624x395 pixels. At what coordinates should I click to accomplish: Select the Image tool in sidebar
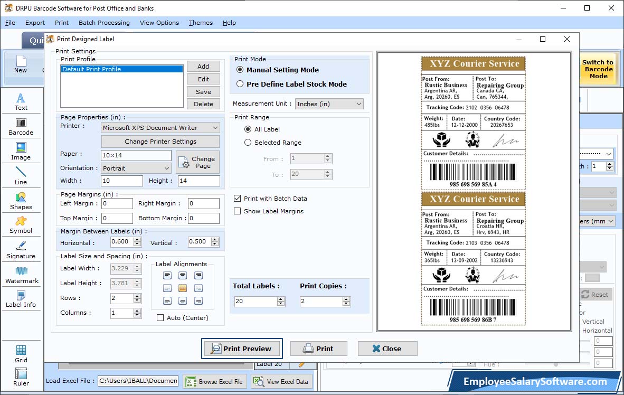point(21,152)
